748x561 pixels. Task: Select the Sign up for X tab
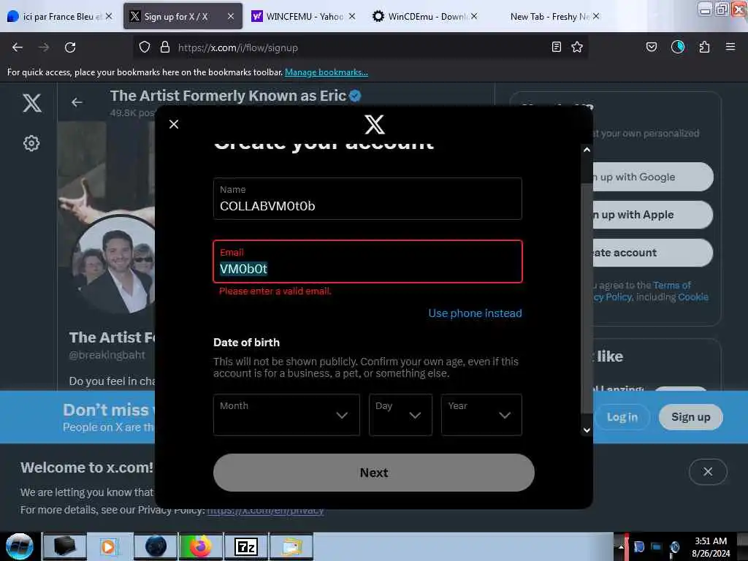click(x=183, y=16)
